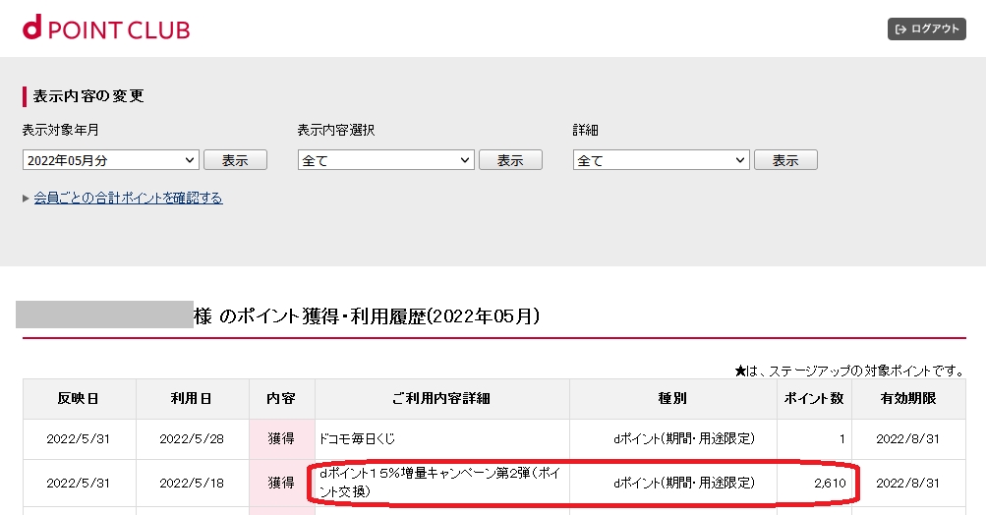
Task: Click 表示 button beside 表示内容選択 dropdown
Action: [x=510, y=160]
